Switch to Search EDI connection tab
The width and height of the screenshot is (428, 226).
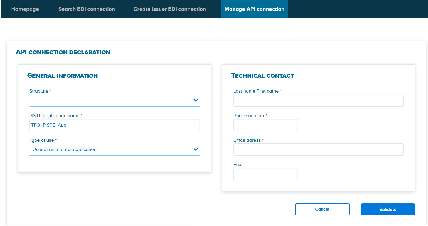pos(86,9)
